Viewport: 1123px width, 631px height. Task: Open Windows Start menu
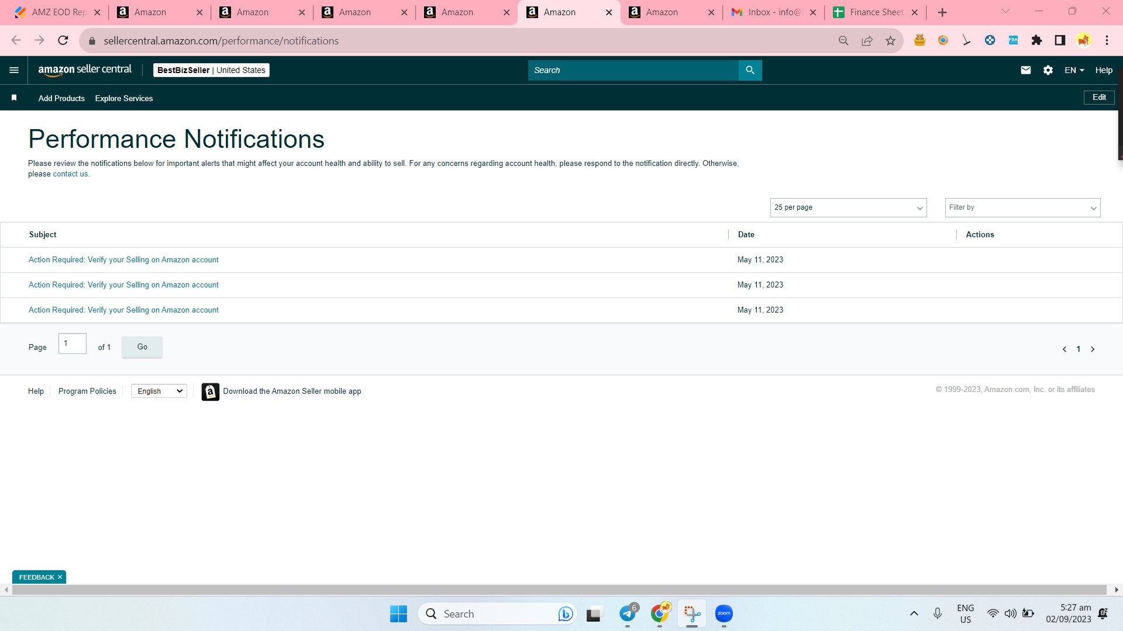click(x=398, y=613)
